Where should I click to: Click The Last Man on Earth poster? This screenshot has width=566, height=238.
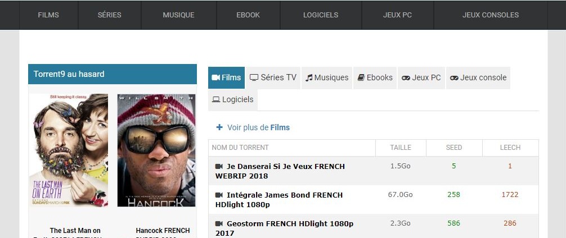coord(68,150)
